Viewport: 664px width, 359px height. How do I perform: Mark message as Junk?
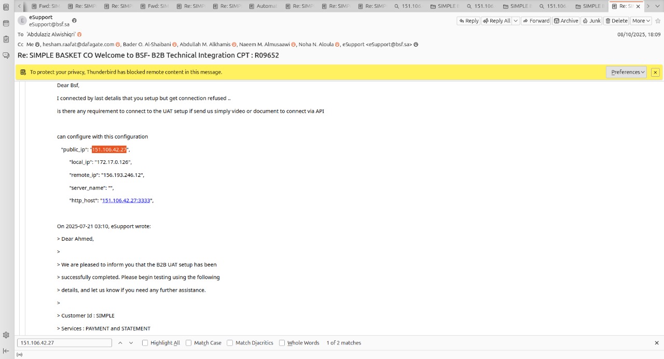[x=591, y=21]
